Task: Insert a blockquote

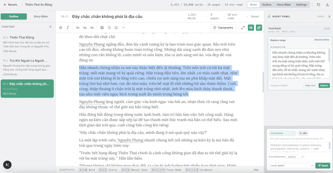Action: [102, 28]
